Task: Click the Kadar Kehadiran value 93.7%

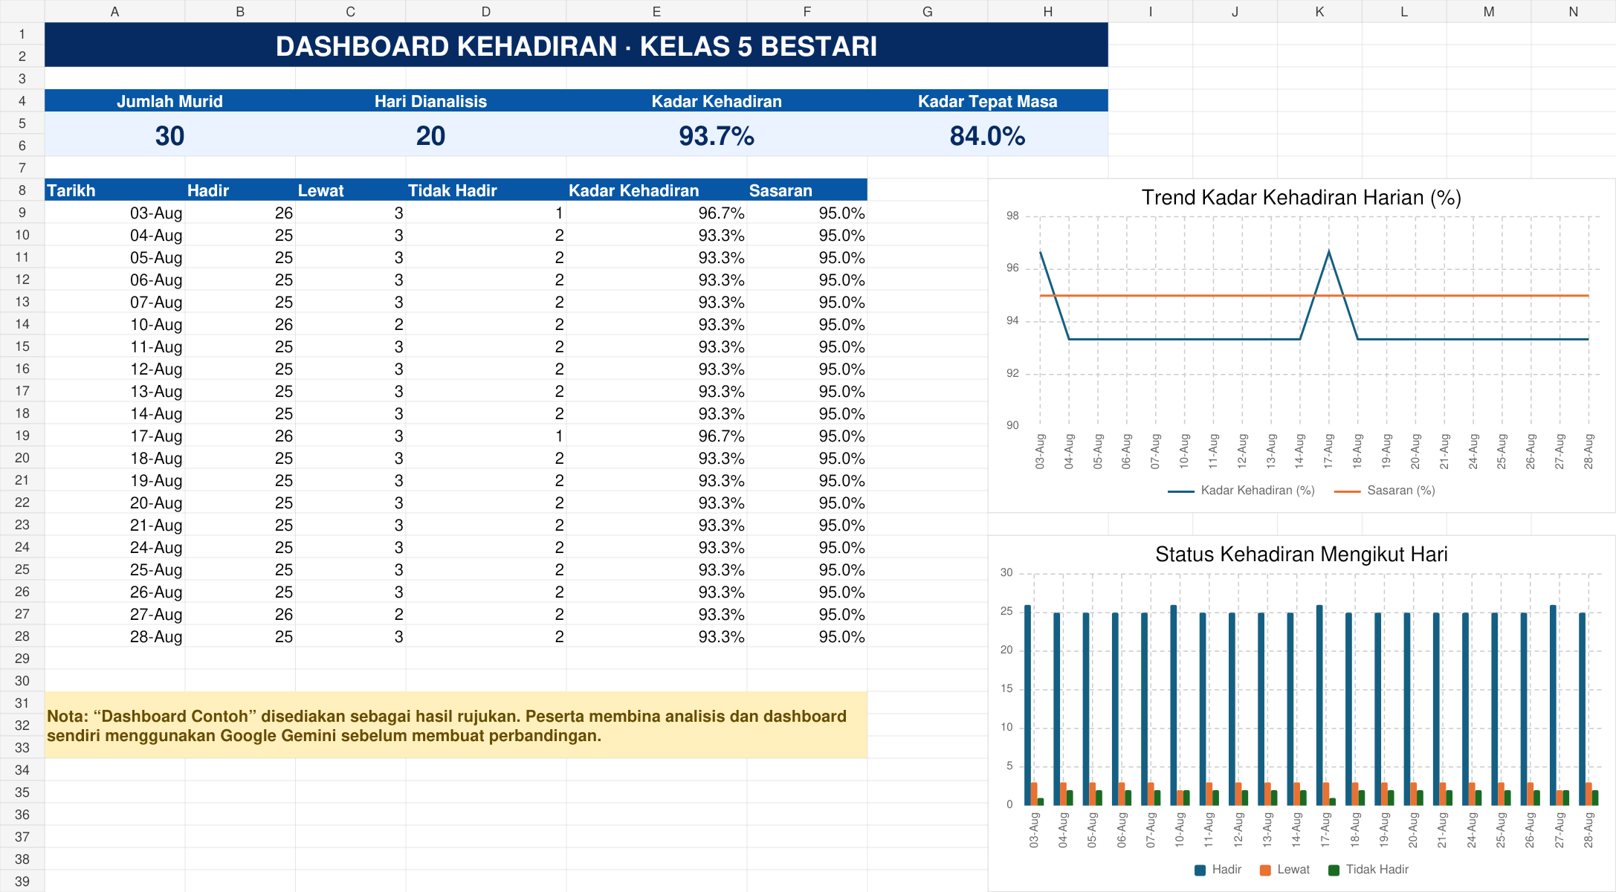Action: pos(717,135)
